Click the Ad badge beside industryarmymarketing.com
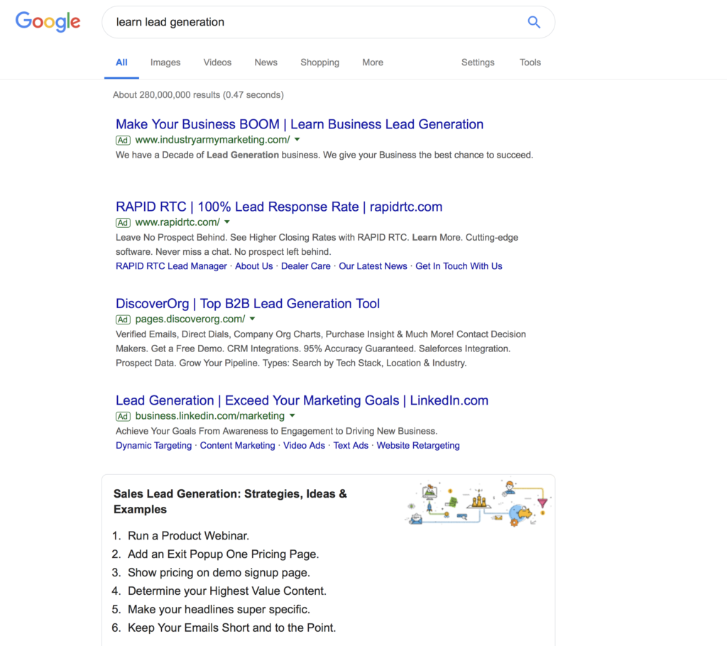This screenshot has width=727, height=646. pyautogui.click(x=123, y=140)
